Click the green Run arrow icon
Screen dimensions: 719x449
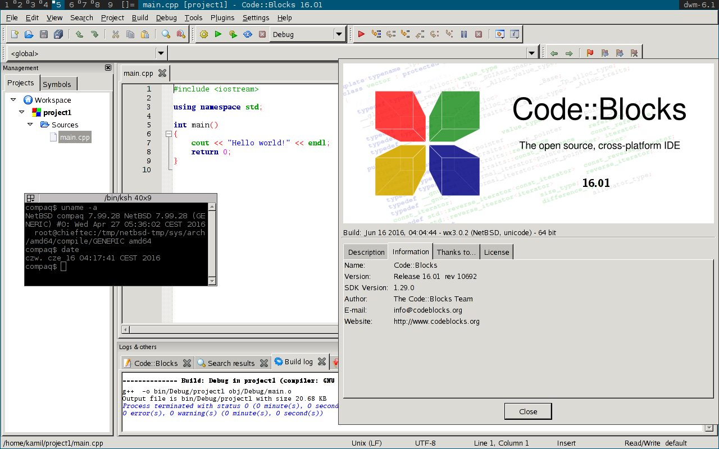219,34
